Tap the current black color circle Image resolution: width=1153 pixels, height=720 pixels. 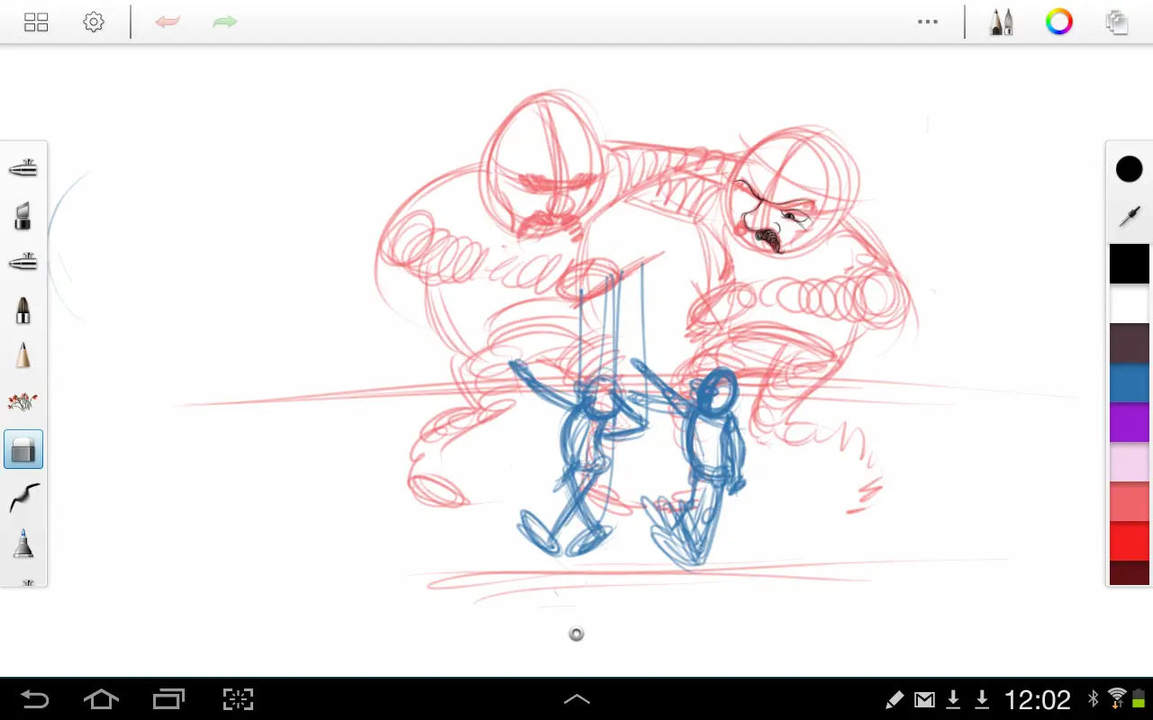tap(1130, 169)
